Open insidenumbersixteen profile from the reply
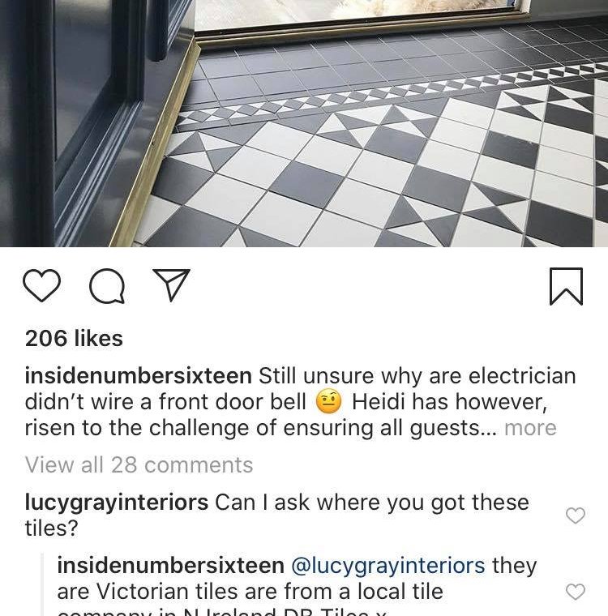The height and width of the screenshot is (616, 608). tap(170, 565)
